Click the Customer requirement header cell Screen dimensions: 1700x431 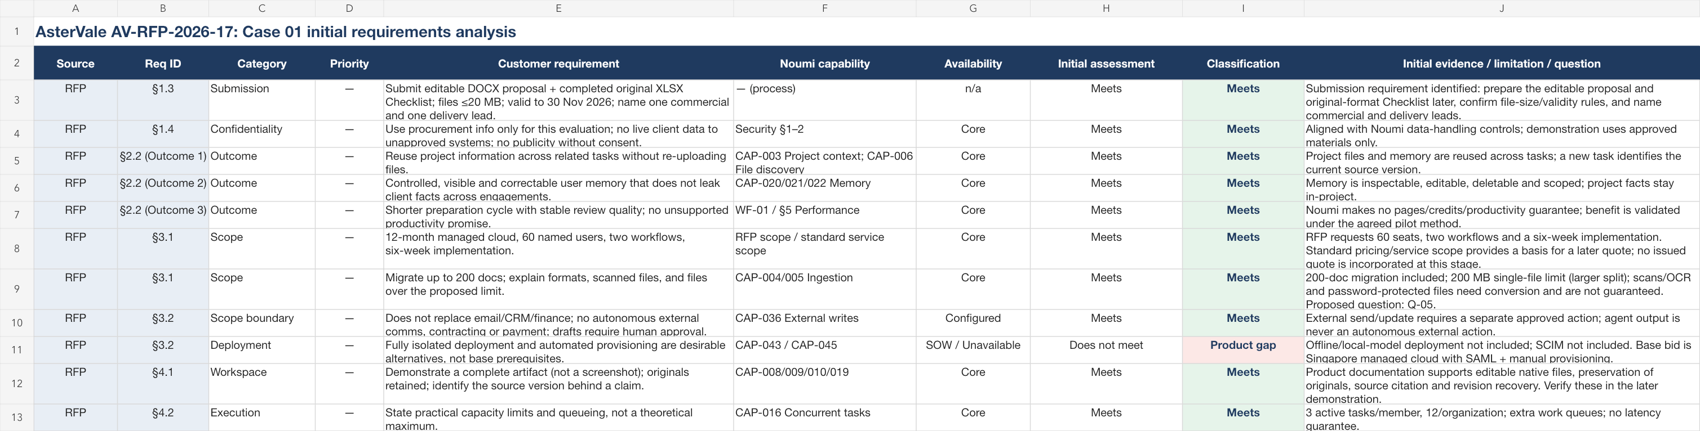(x=558, y=63)
